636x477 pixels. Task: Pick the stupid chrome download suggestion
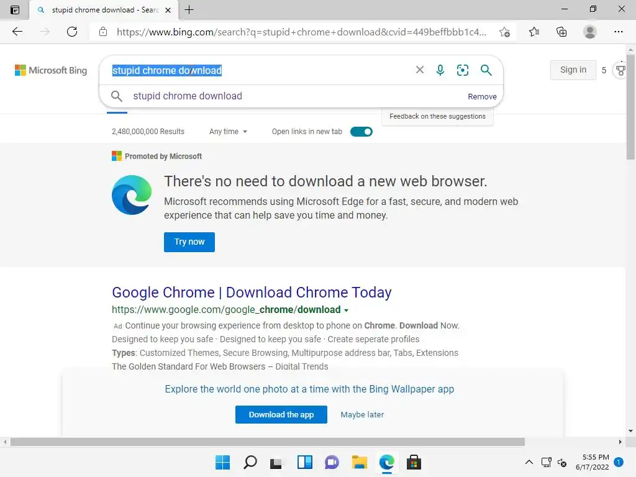pyautogui.click(x=188, y=96)
